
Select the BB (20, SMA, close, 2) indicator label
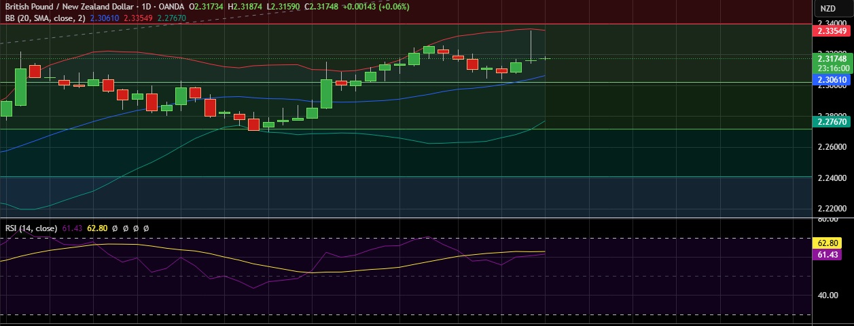[x=45, y=18]
